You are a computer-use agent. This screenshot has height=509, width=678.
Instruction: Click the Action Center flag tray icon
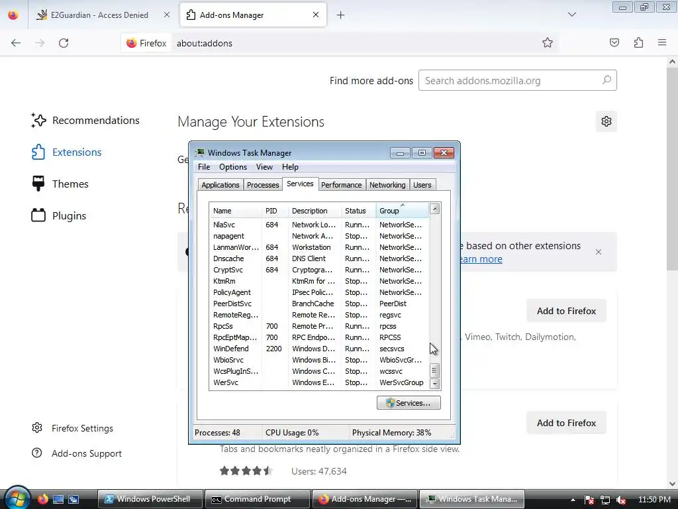(x=589, y=500)
